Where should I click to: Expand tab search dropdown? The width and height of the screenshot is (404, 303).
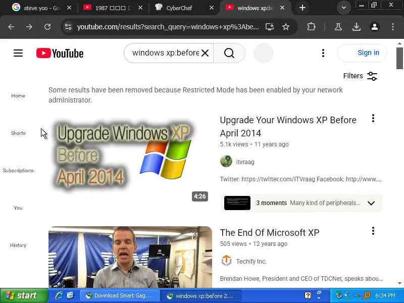(x=344, y=8)
